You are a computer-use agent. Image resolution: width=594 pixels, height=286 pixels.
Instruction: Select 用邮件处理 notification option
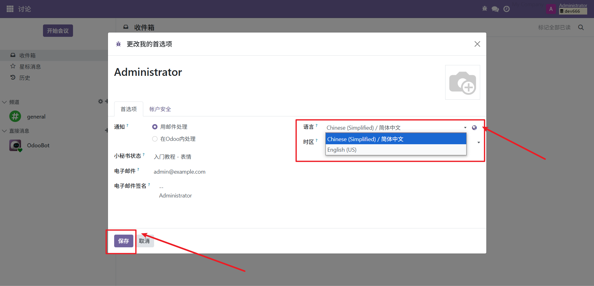pos(155,127)
